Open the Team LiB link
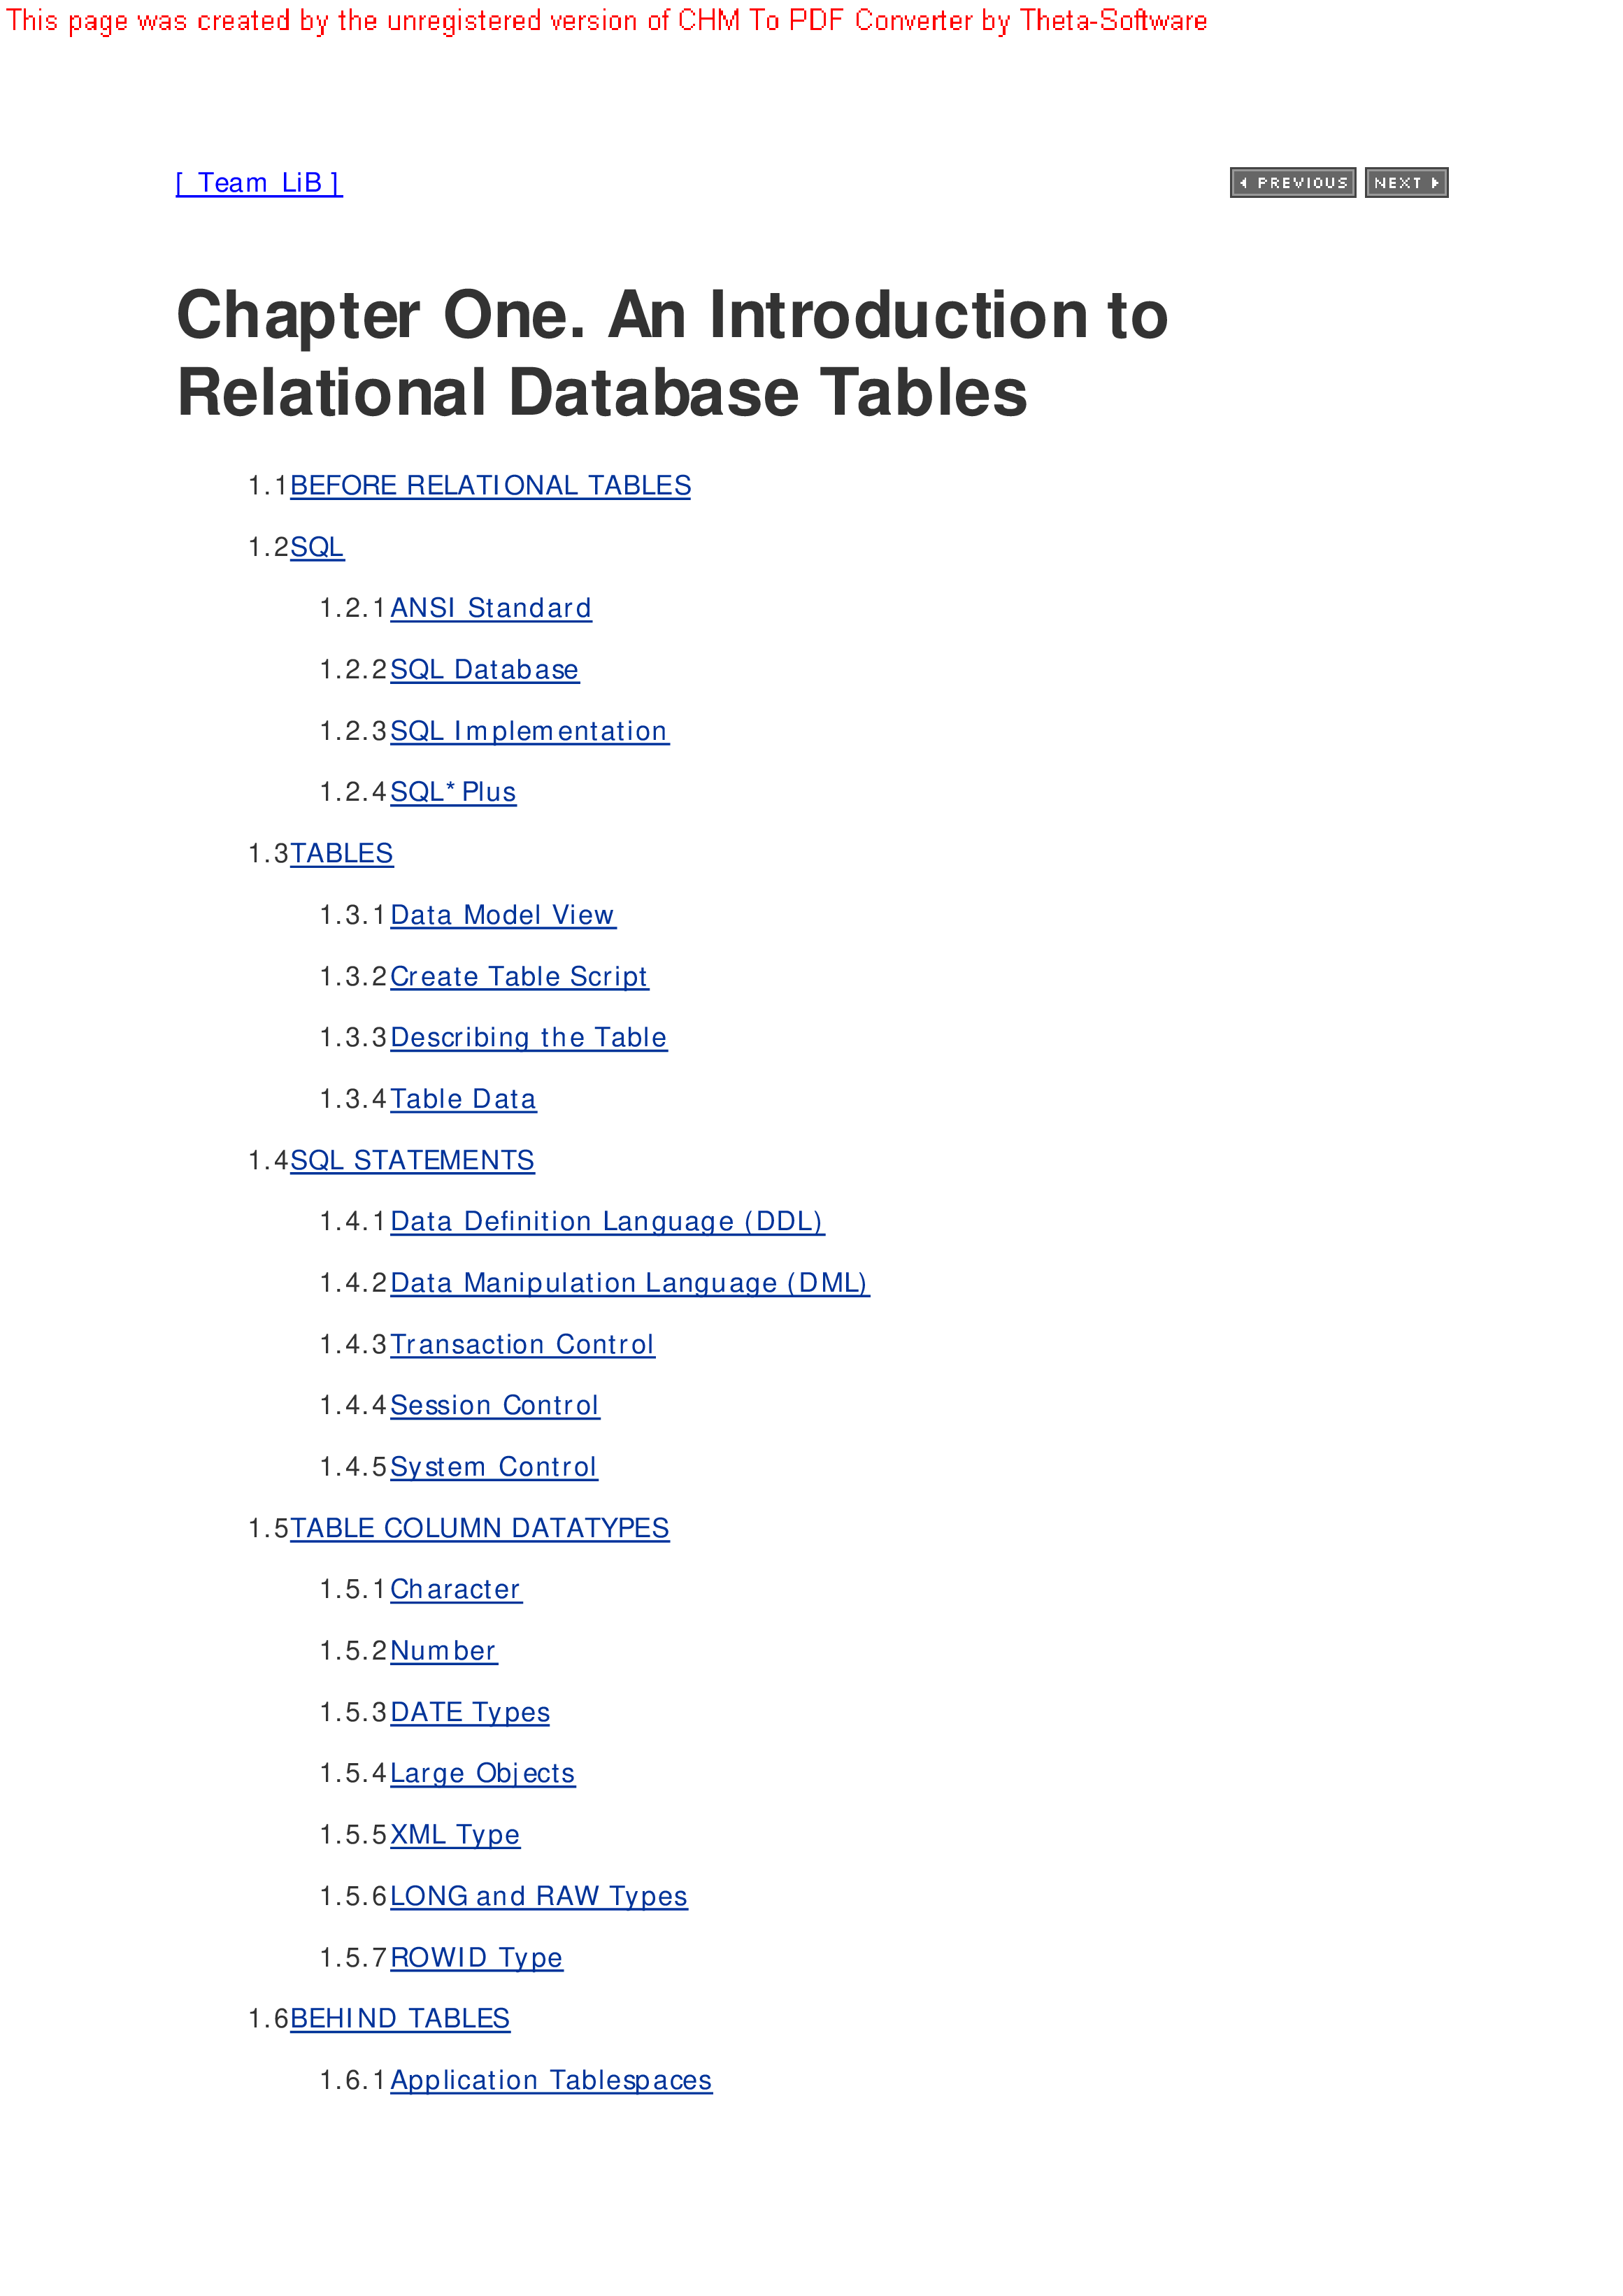This screenshot has height=2296, width=1623. pos(259,183)
